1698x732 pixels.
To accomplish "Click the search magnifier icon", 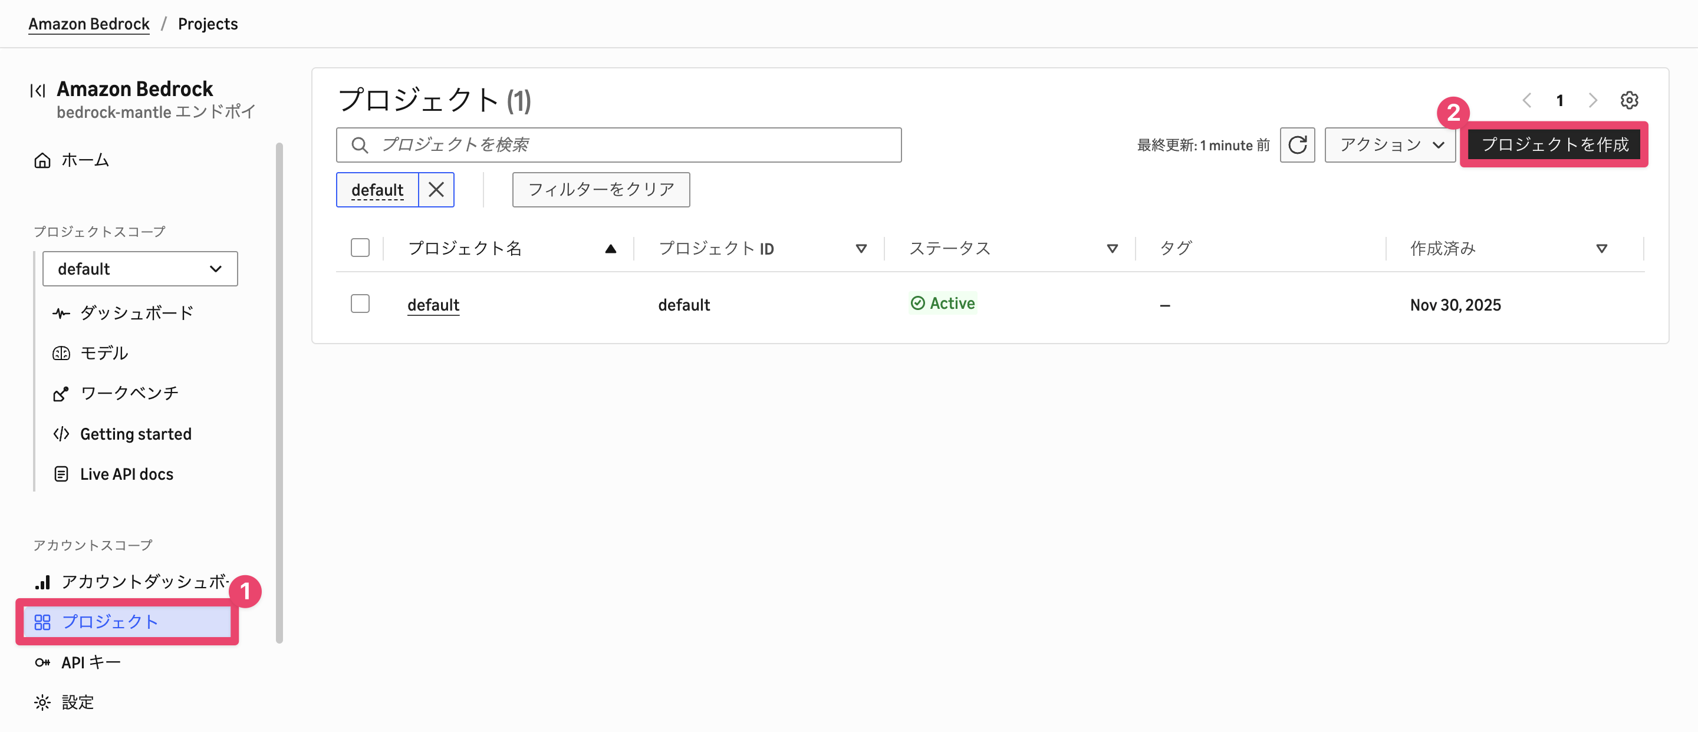I will [359, 145].
